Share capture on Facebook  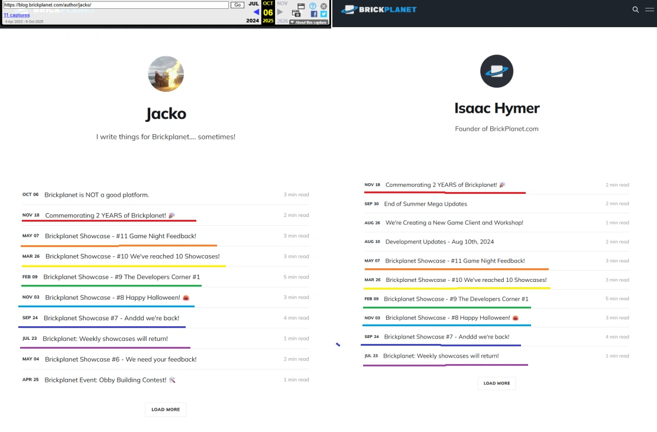[x=314, y=14]
